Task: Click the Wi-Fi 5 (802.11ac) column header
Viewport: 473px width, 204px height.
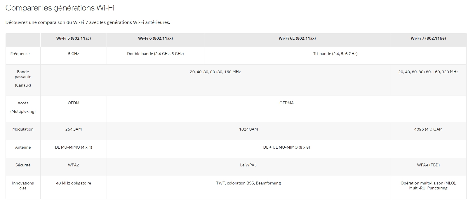Action: point(73,38)
